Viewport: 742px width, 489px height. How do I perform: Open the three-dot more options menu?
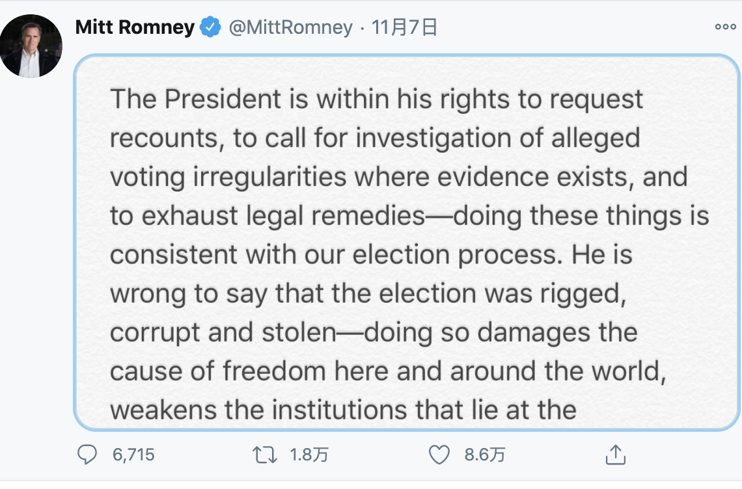[726, 27]
